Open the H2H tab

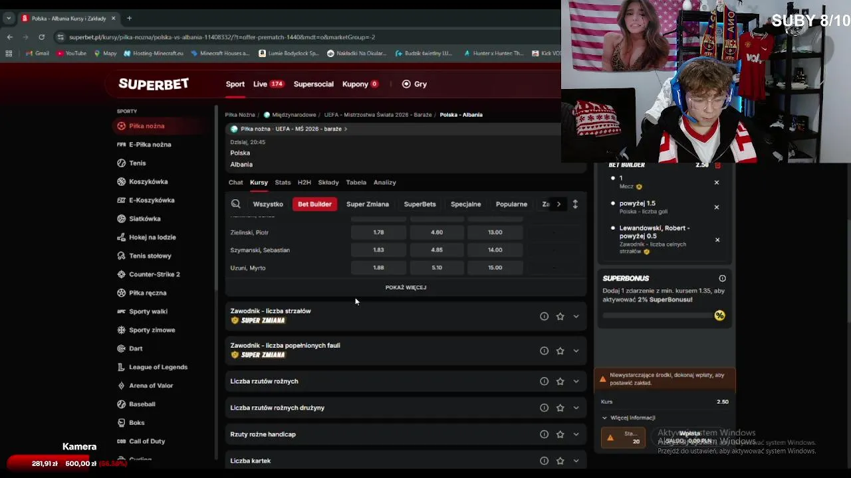[x=304, y=183]
